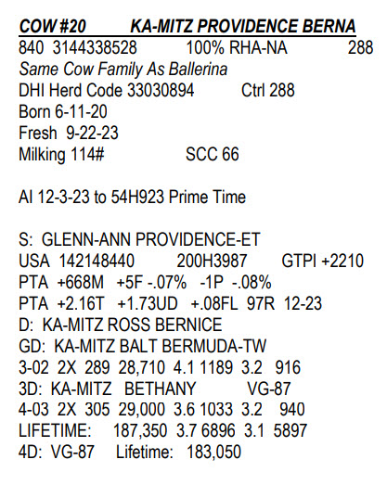Click the Ctrl 288 text
This screenshot has height=485, width=387.
pos(268,90)
